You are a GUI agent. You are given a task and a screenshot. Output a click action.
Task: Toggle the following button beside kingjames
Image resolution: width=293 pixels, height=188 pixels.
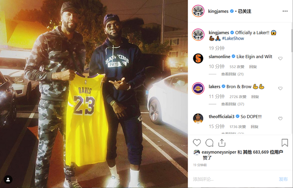244,11
